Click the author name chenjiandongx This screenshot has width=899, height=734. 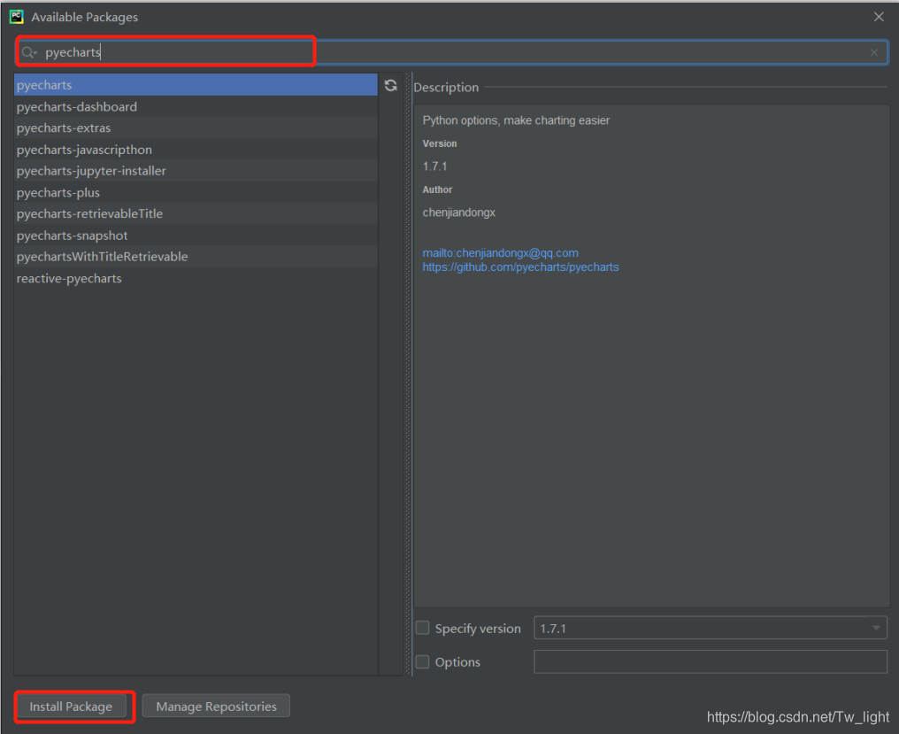pos(458,212)
